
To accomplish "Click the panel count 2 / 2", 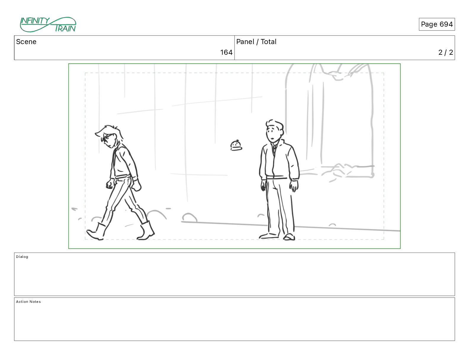I will (446, 52).
